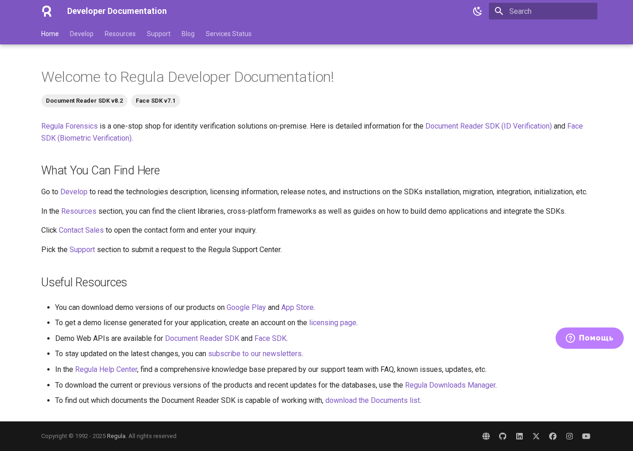Follow the Develop link in body text
This screenshot has width=633, height=451.
point(74,192)
